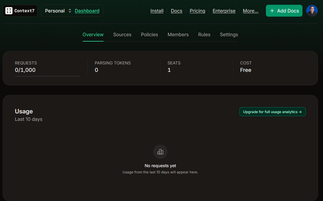Screen dimensions: 323x201
Task: Click the REQUESTS label
Action: click(26, 63)
